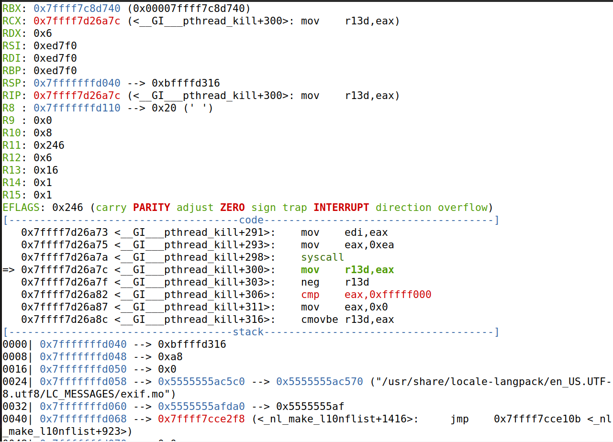The image size is (613, 442).
Task: Click the pointer 0x5555555afda0
Action: coord(201,407)
